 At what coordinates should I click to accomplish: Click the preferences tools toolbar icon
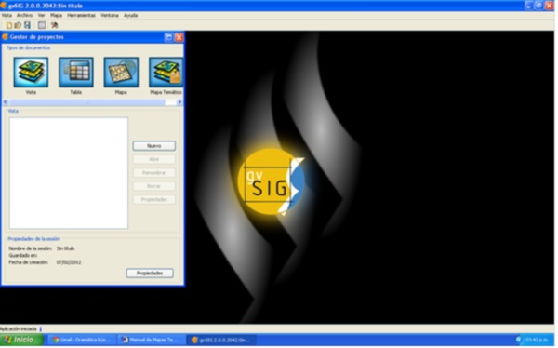click(54, 25)
